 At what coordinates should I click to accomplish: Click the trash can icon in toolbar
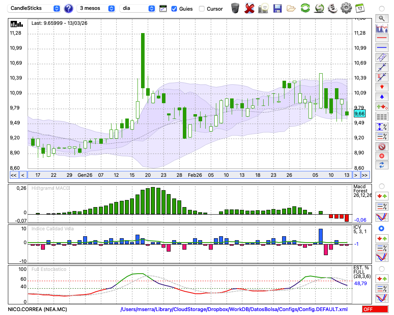click(235, 8)
